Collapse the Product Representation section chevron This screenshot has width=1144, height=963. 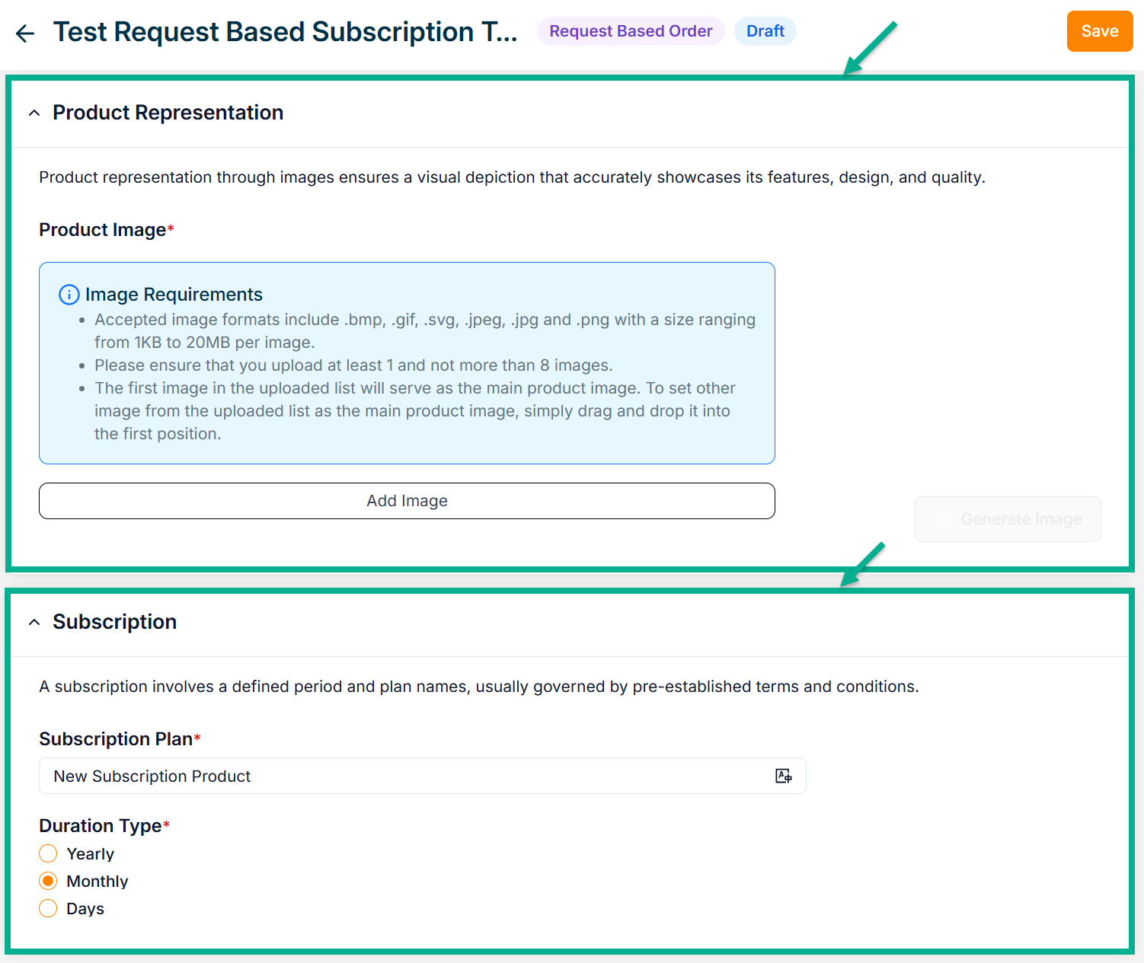[34, 113]
